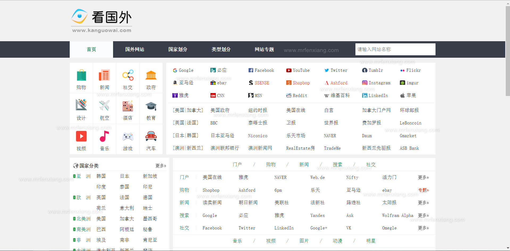Select the 航空 airplane category icon

tap(104, 106)
